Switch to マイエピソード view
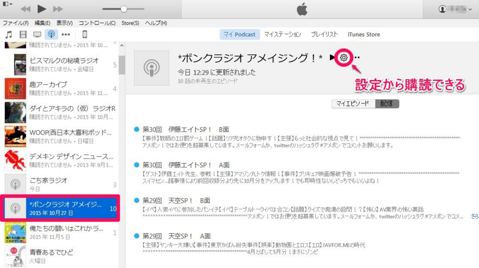 353,103
